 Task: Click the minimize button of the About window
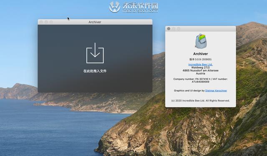tap(174, 29)
